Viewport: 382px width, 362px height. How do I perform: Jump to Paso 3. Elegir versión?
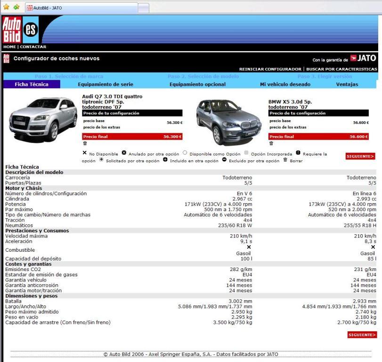point(325,76)
